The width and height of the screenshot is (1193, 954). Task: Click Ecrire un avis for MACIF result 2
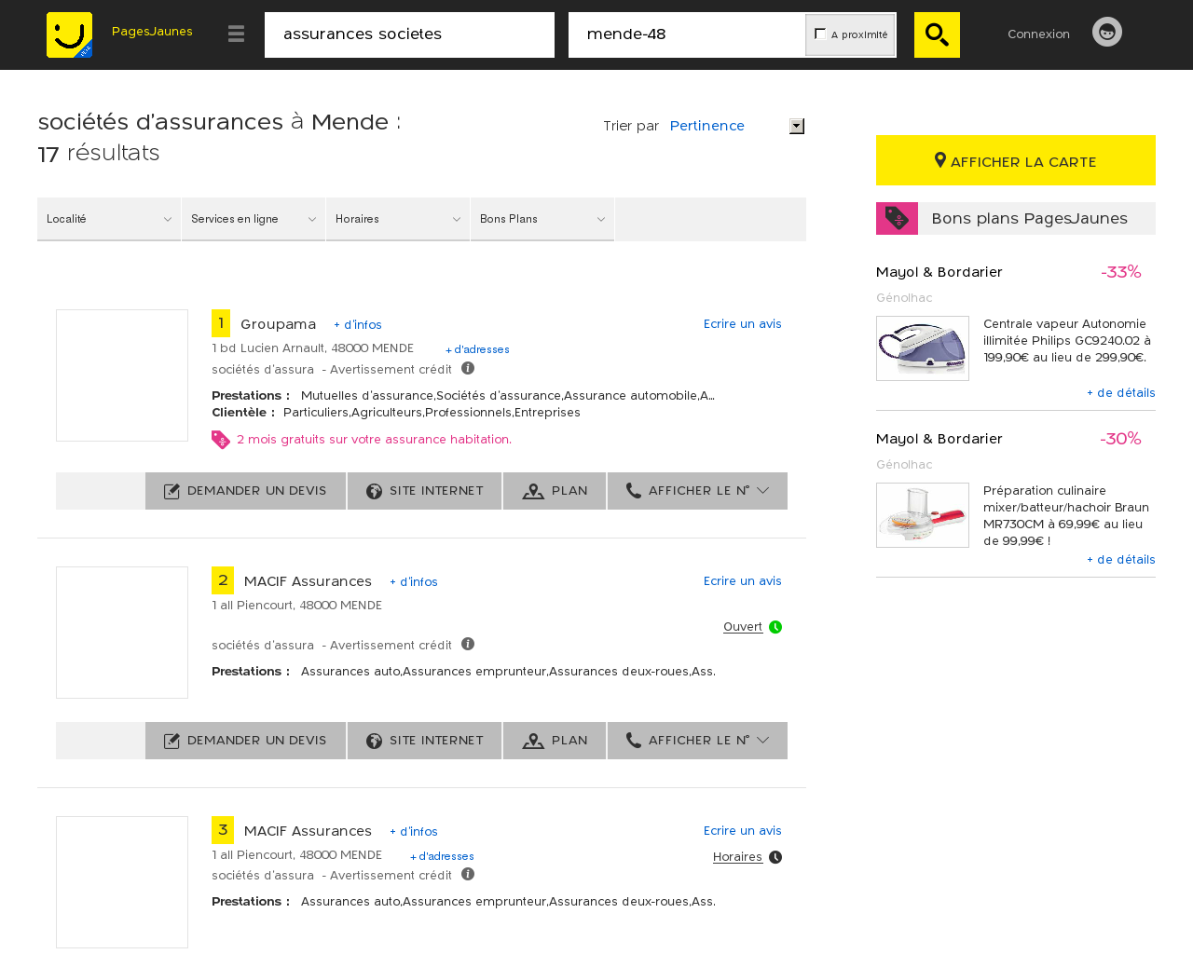(743, 581)
